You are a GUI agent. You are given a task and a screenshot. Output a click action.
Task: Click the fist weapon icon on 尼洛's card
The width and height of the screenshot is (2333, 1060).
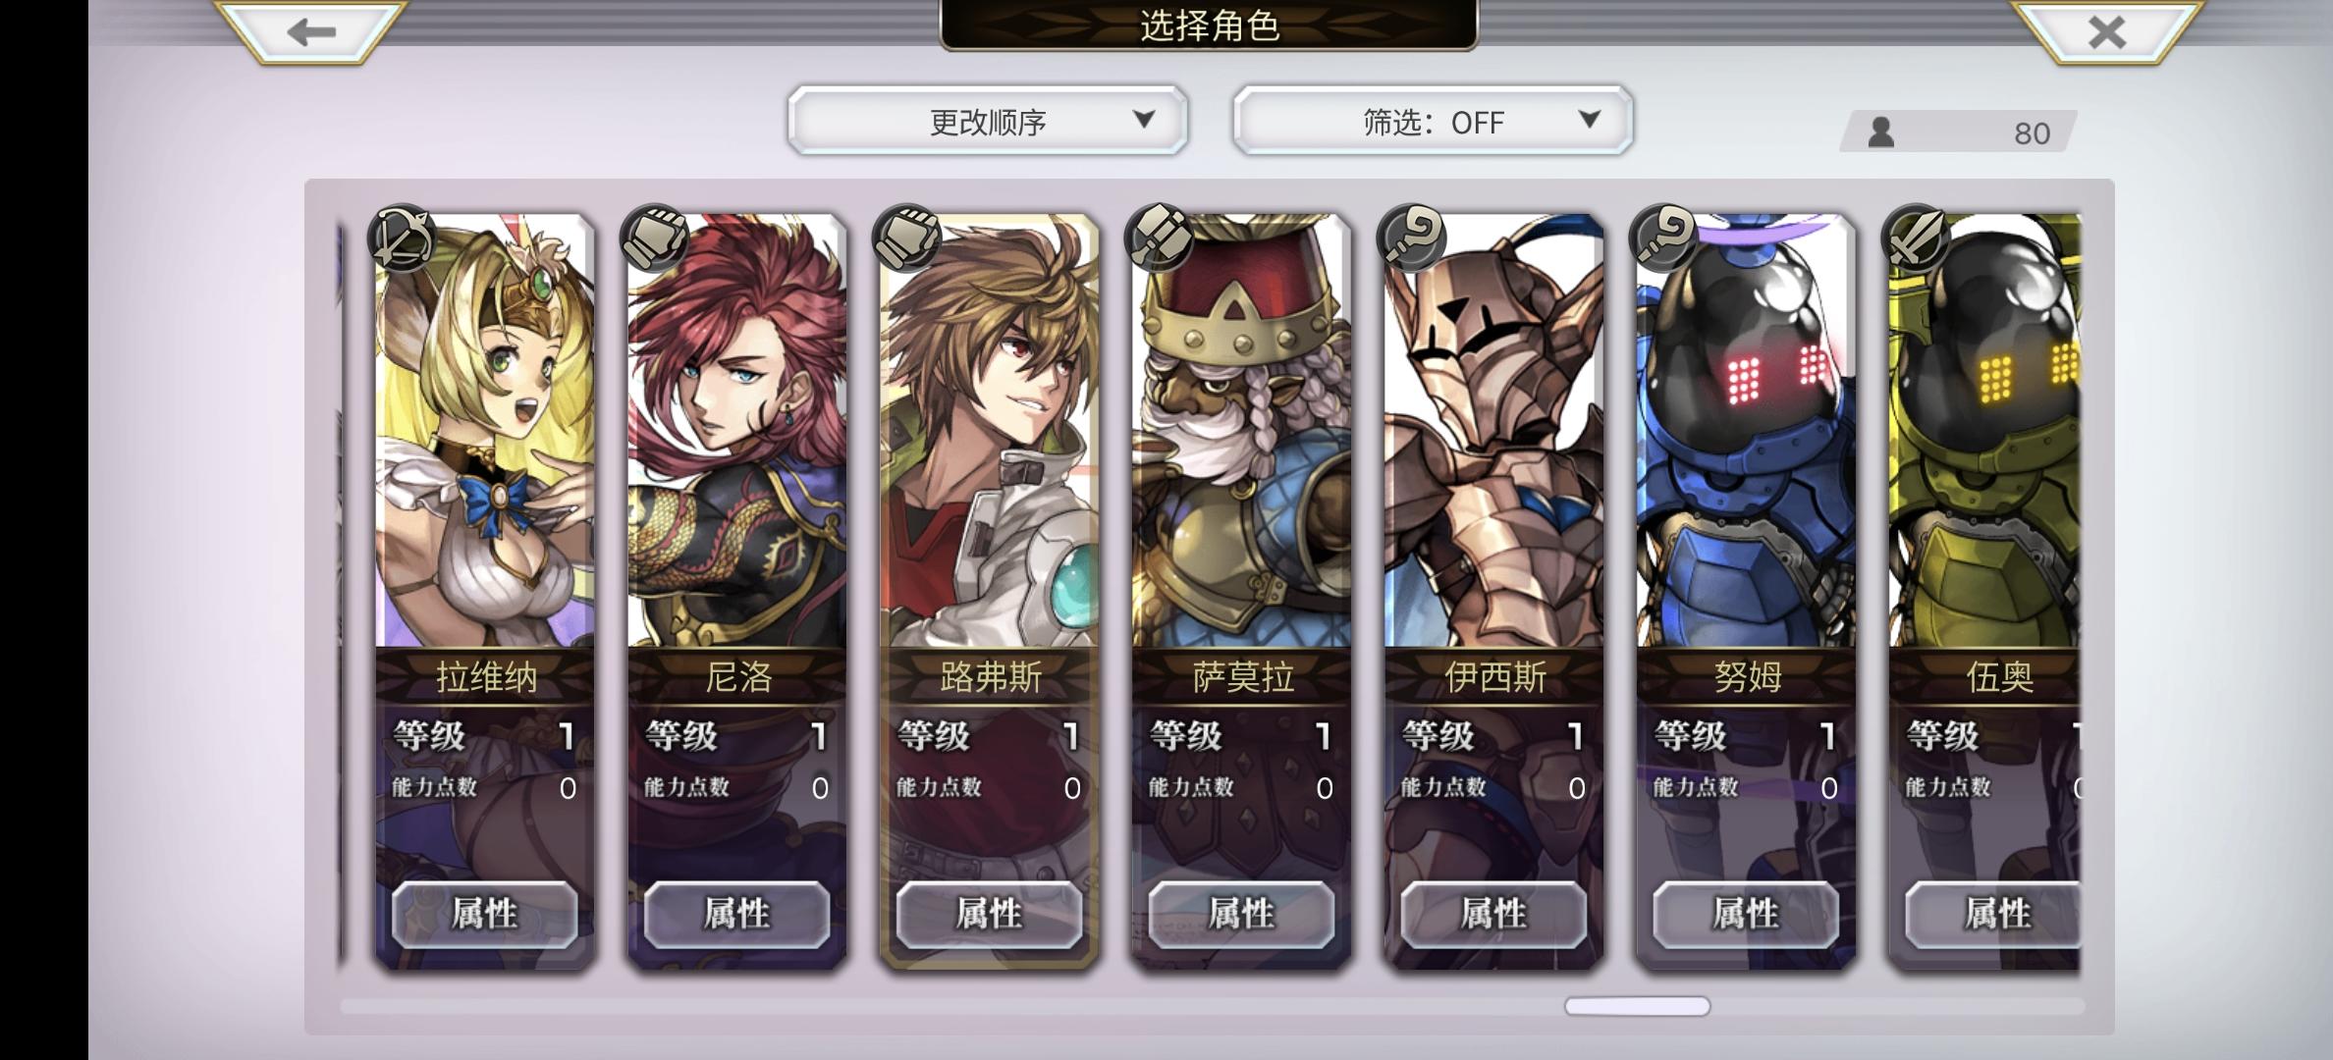click(654, 238)
